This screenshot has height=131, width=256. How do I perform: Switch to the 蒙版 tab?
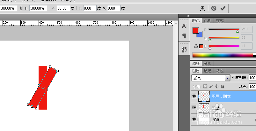coord(208,63)
